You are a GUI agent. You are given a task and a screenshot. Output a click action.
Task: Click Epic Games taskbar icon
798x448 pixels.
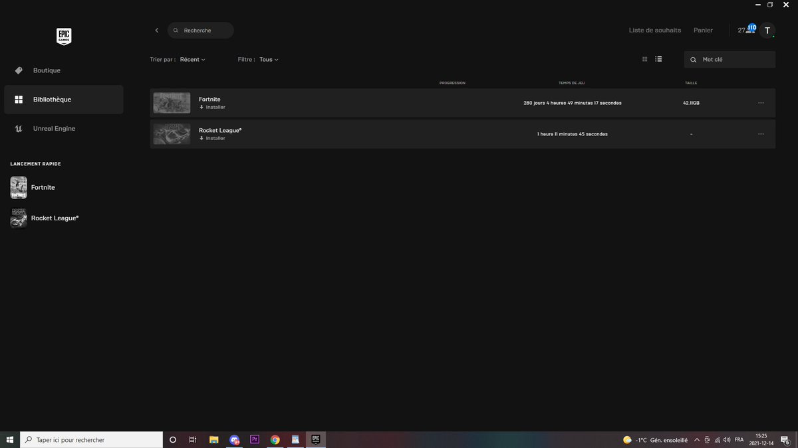(316, 439)
